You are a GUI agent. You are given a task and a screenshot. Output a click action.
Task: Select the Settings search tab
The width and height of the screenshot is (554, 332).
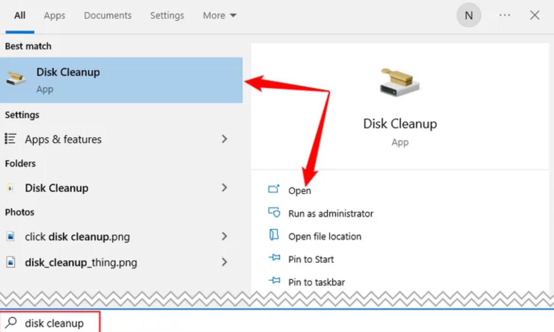click(167, 15)
